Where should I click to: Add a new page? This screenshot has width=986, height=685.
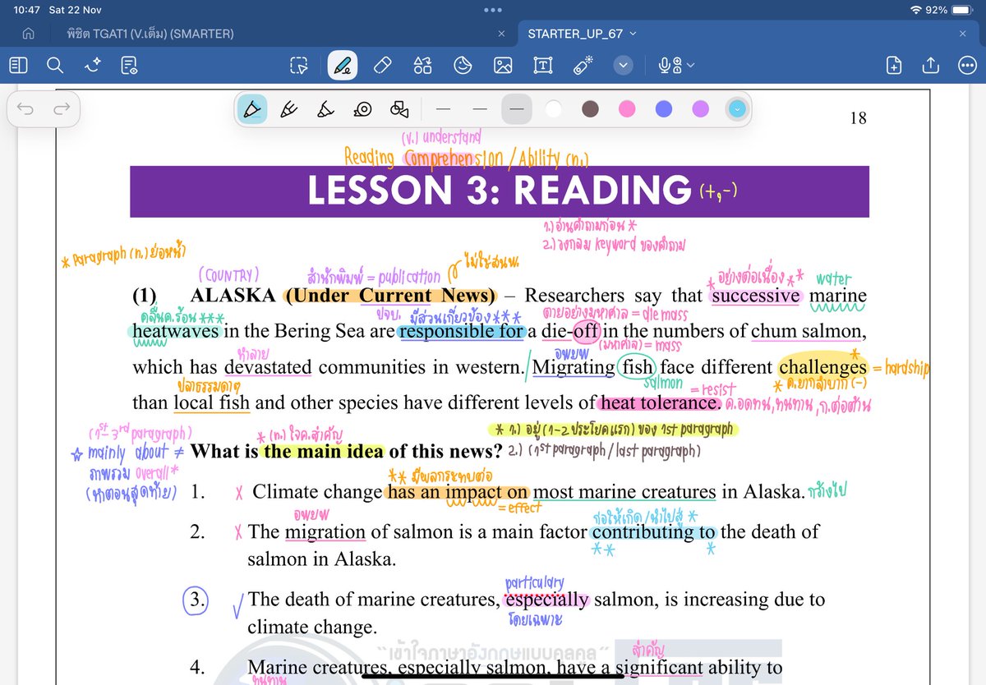pos(895,65)
